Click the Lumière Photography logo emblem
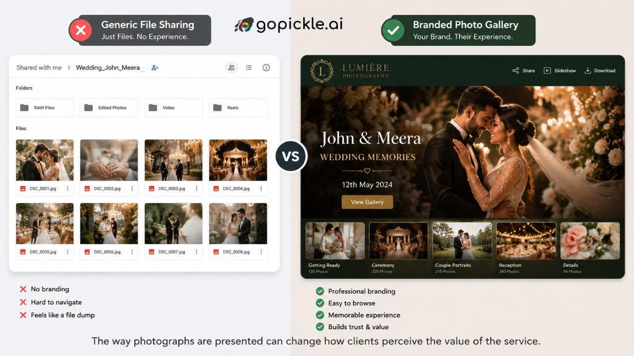Screen dimensions: 634x356 [322, 71]
